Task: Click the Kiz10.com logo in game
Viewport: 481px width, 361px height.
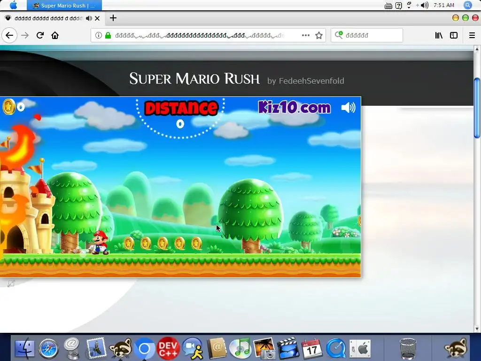Action: tap(294, 107)
